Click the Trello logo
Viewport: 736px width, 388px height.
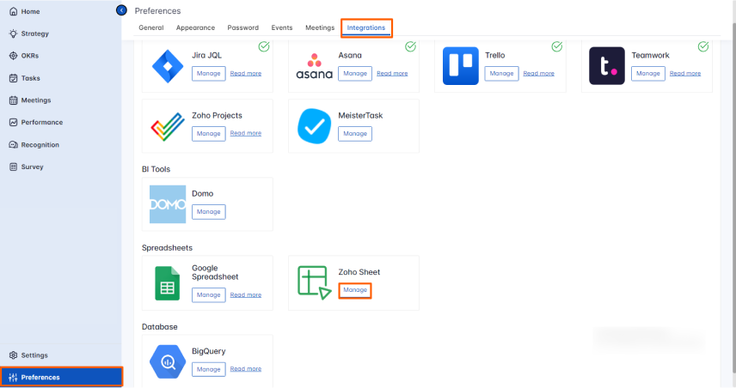click(x=461, y=65)
